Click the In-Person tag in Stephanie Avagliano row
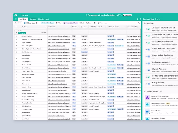Screen dimensions: 178x133 (x=112, y=74)
